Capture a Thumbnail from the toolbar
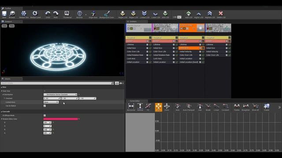Screen dimensions: 282x158 (x=67, y=14)
